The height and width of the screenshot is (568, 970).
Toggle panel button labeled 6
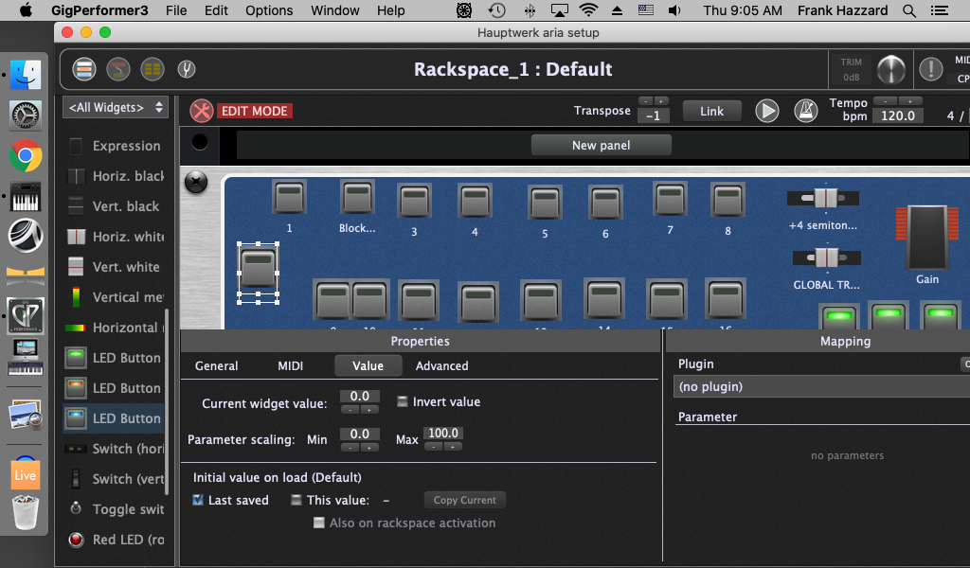605,203
